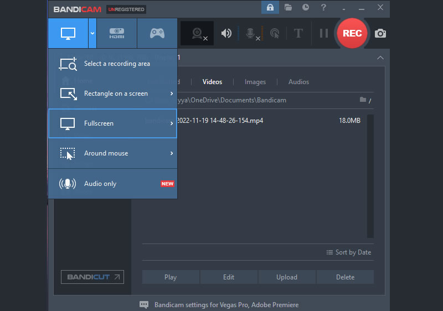Choose Fullscreen recording option
Image resolution: width=443 pixels, height=311 pixels.
click(x=113, y=123)
